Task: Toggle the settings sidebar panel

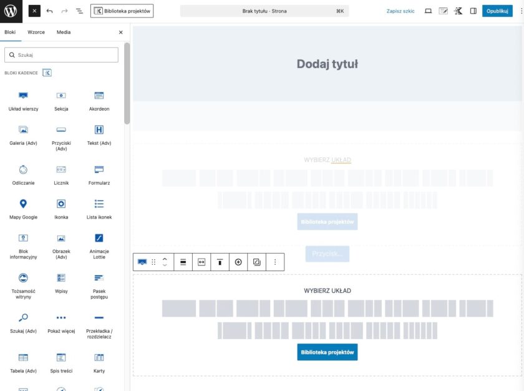Action: tap(473, 11)
